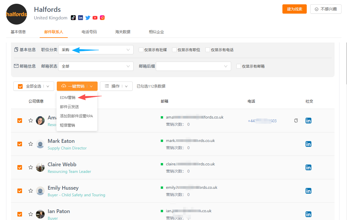Click Ian Paton's avatar photo
The width and height of the screenshot is (347, 220).
click(40, 214)
